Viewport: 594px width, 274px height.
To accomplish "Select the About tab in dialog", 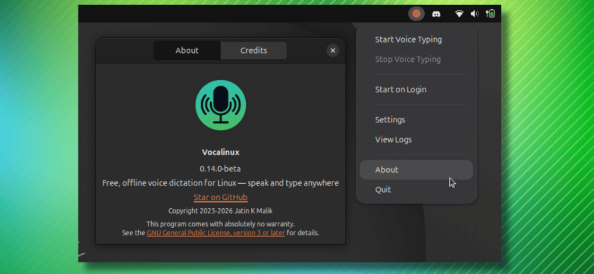I will [x=187, y=51].
